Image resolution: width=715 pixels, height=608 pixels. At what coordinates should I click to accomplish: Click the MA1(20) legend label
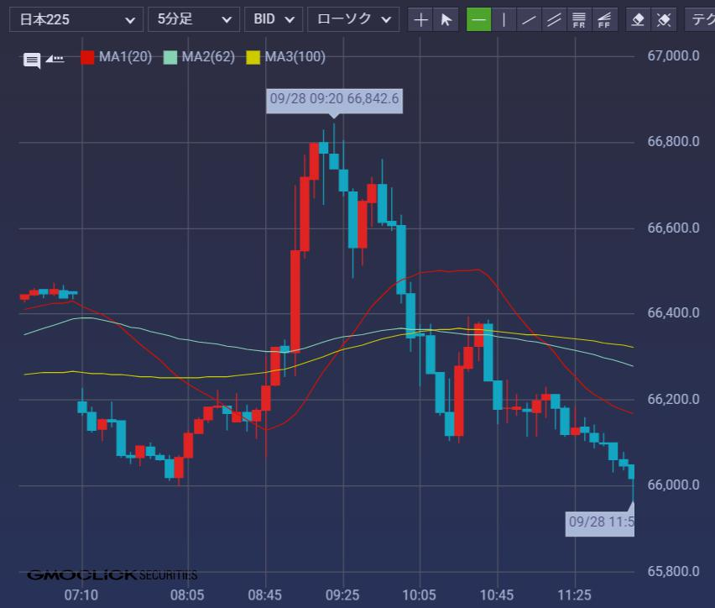(125, 57)
